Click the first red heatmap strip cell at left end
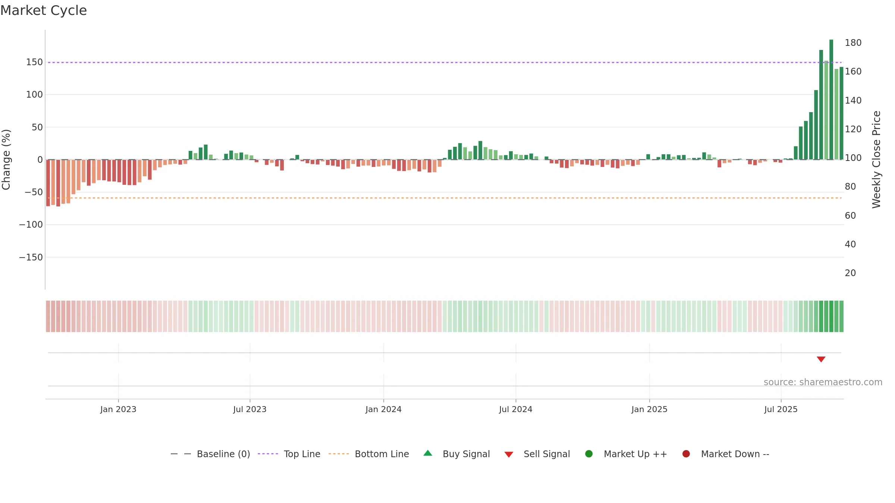 (48, 316)
